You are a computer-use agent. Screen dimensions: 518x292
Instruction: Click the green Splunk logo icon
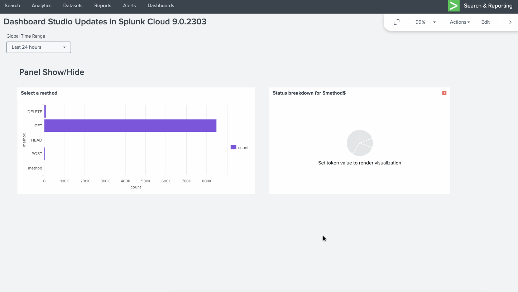tap(454, 6)
